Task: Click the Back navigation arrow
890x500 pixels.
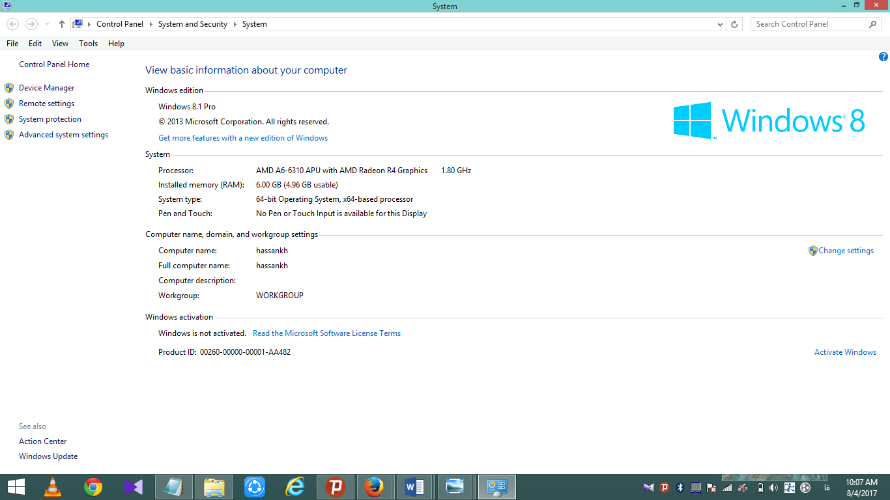Action: click(x=12, y=24)
